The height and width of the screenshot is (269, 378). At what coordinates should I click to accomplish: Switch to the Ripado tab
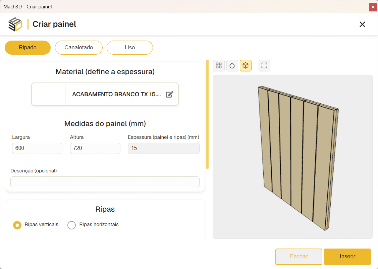(28, 48)
